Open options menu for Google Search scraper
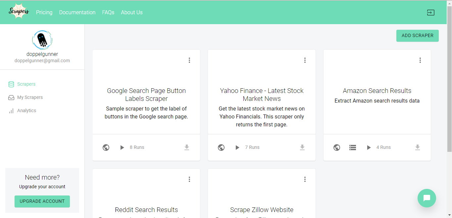This screenshot has width=452, height=218. [189, 60]
